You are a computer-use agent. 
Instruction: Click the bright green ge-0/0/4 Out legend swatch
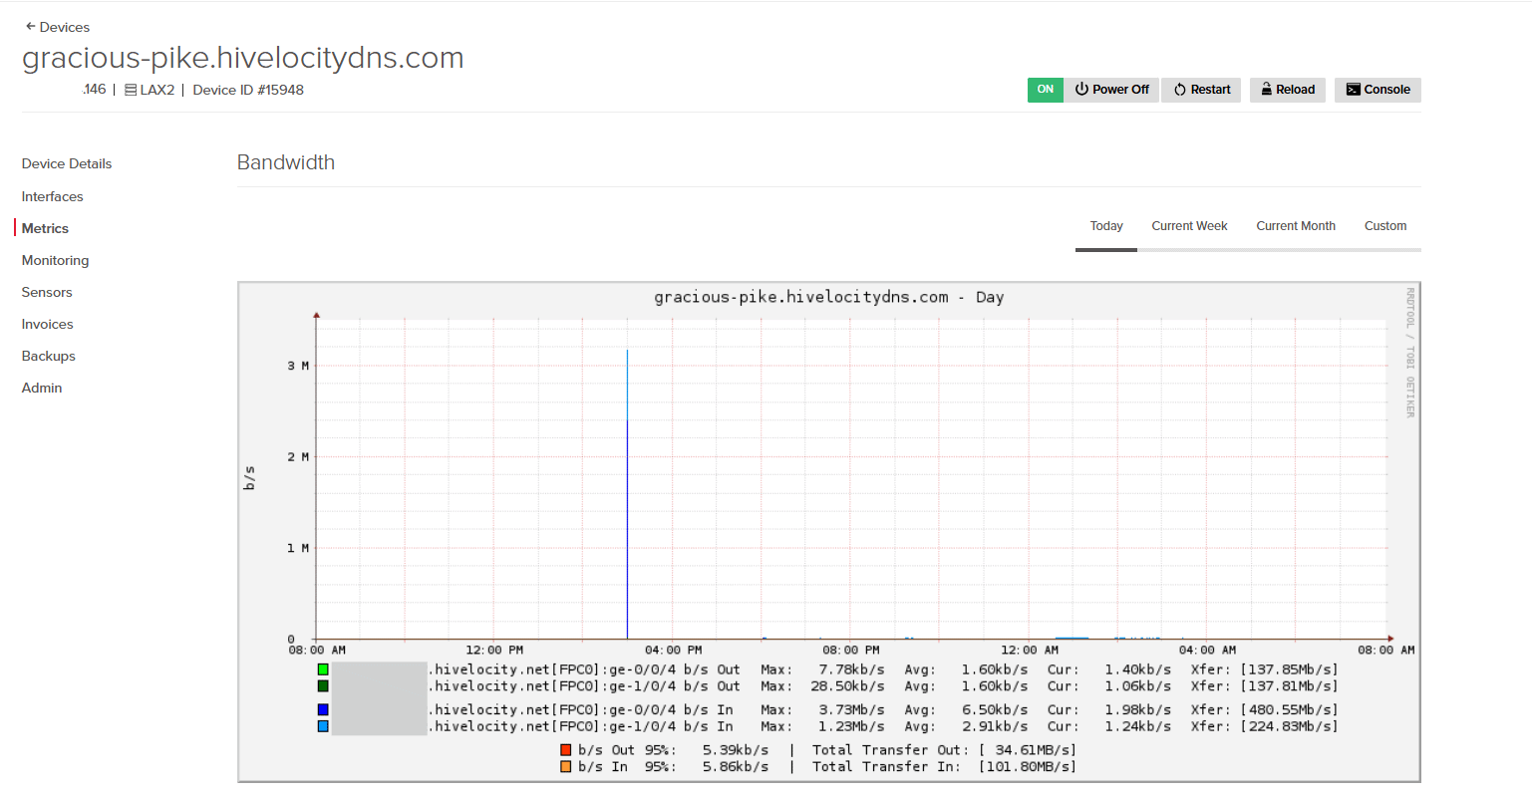tap(323, 669)
